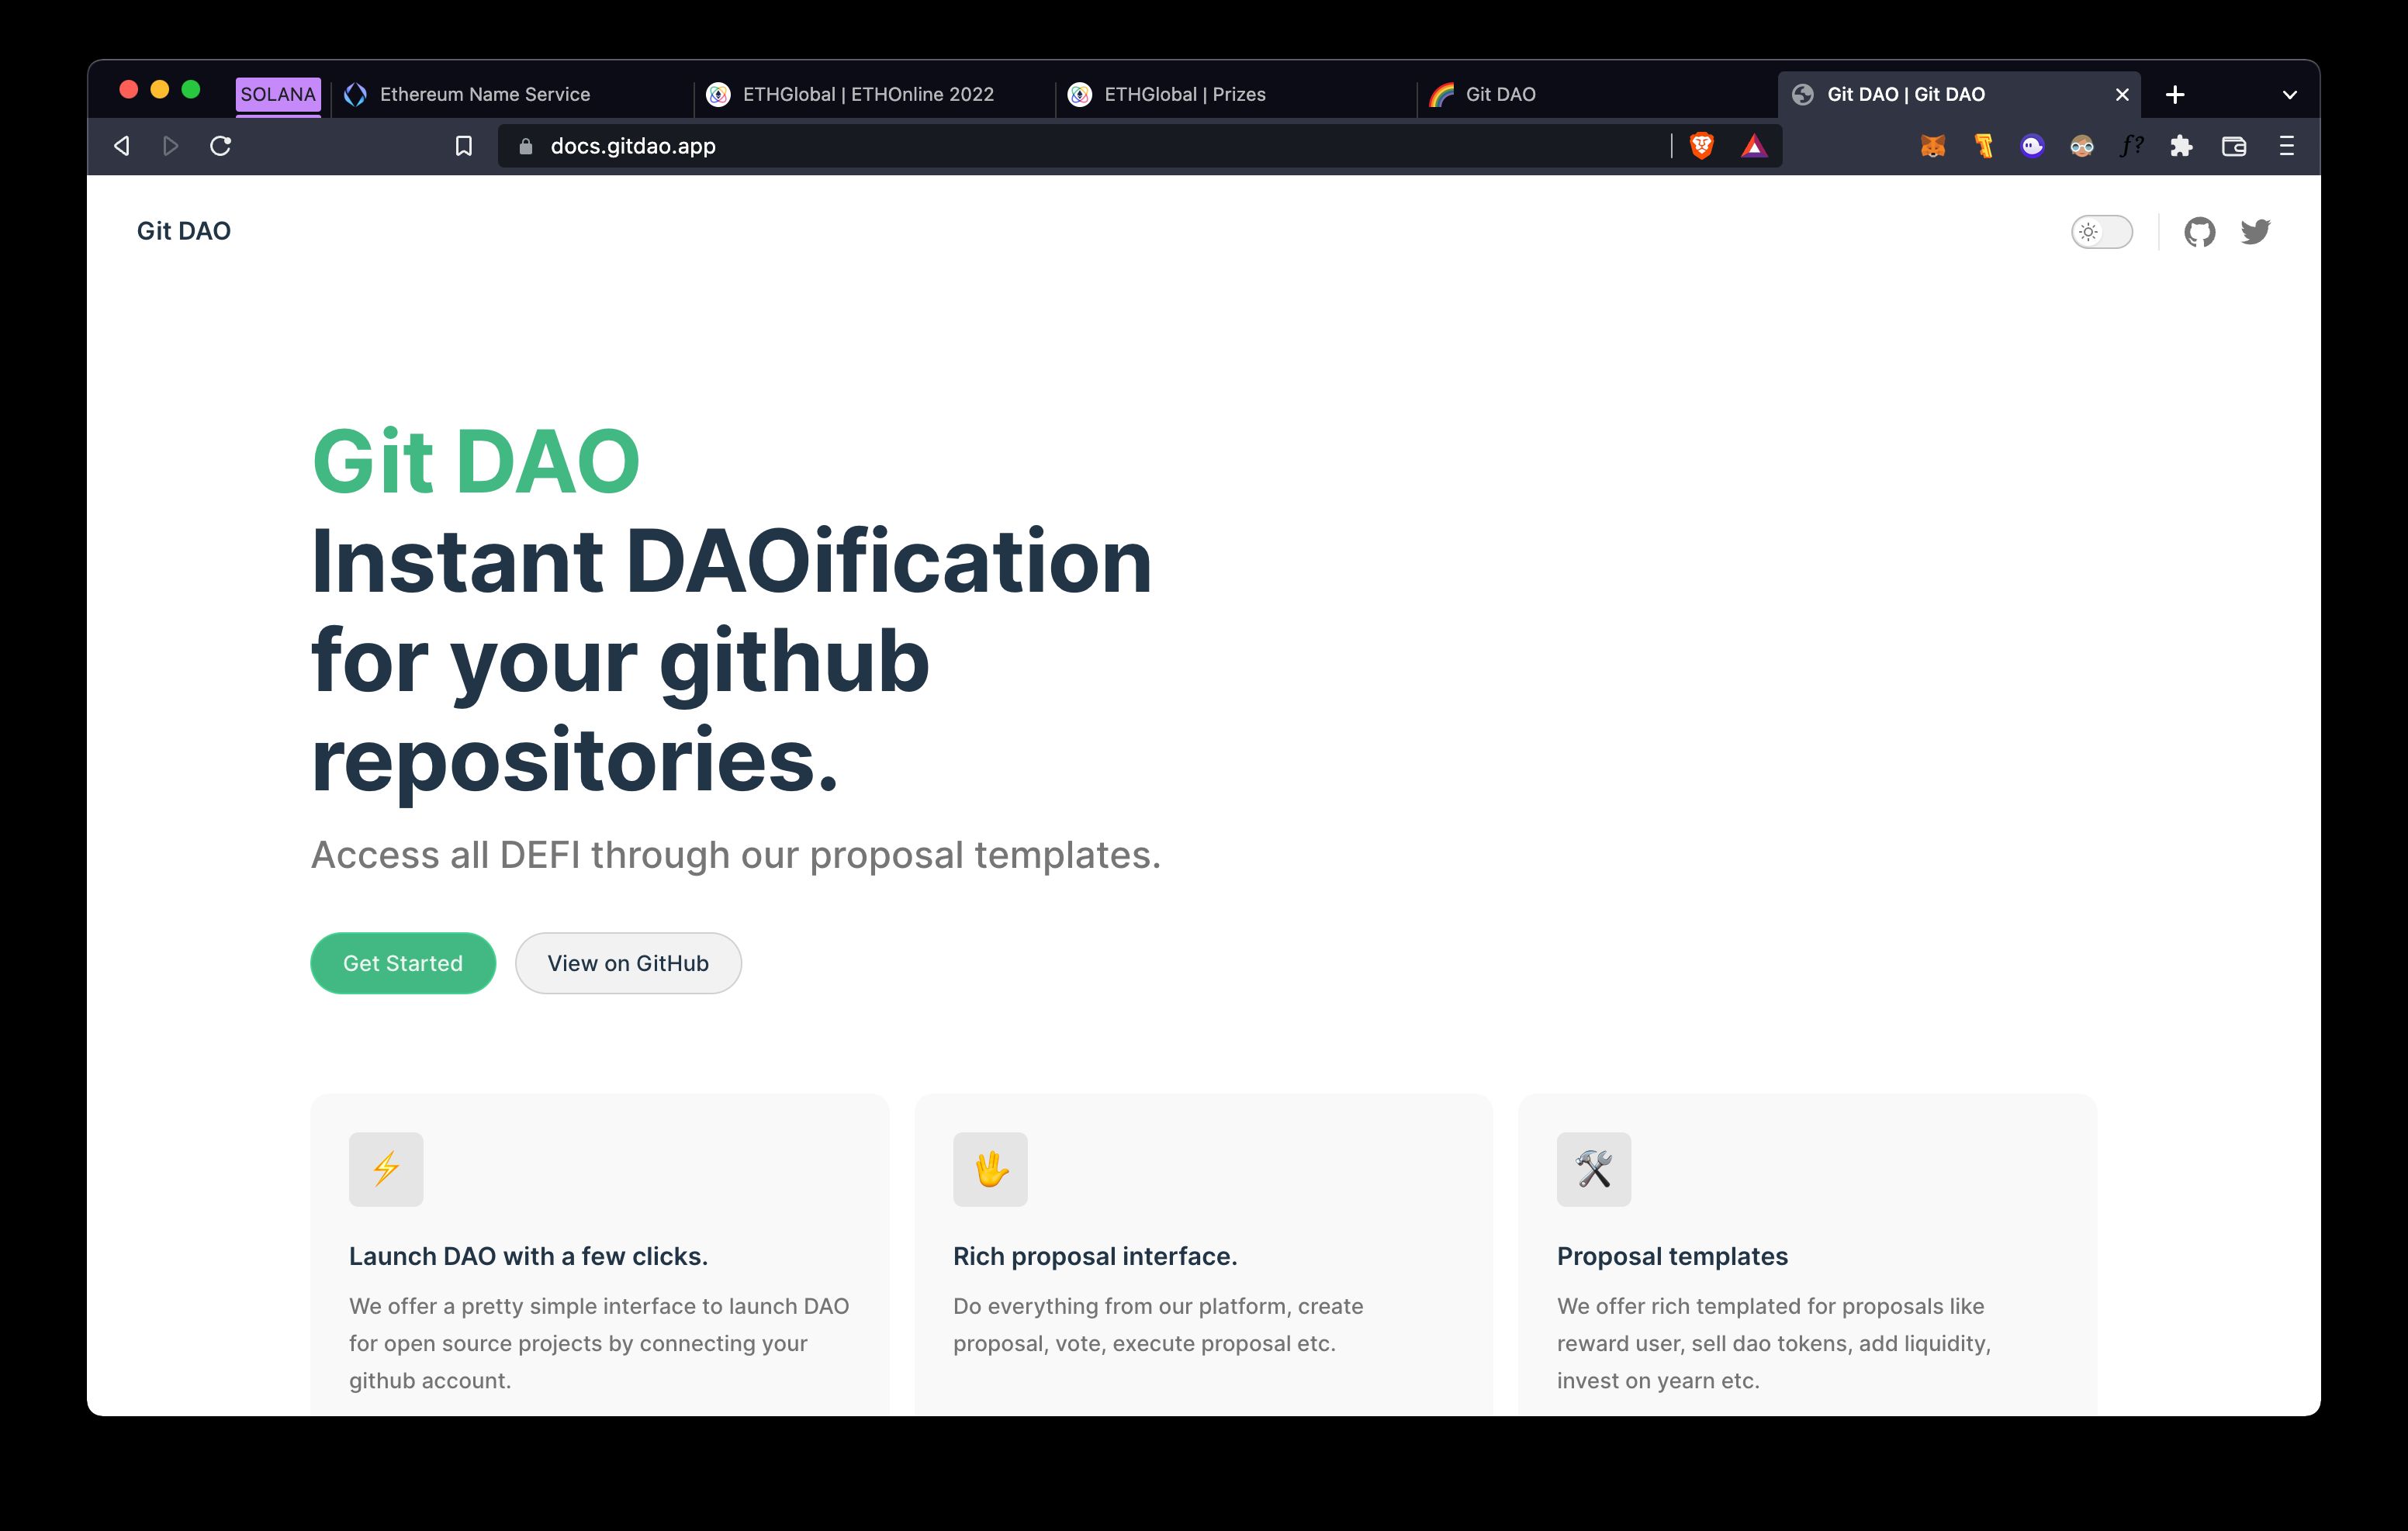Image resolution: width=2408 pixels, height=1531 pixels.
Task: Click Rich proposal interface heading
Action: [x=1095, y=1256]
